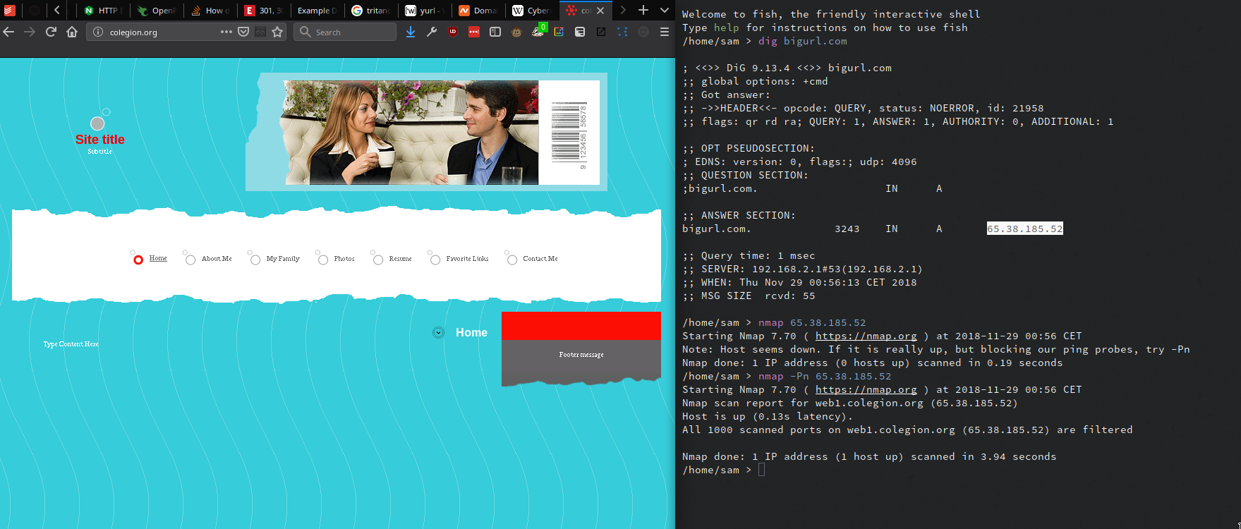Select the Home radio button in site navigation
1241x529 pixels.
(x=138, y=260)
